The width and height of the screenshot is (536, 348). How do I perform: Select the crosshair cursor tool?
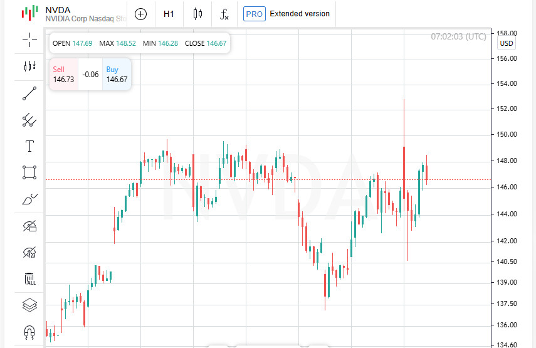coord(29,40)
